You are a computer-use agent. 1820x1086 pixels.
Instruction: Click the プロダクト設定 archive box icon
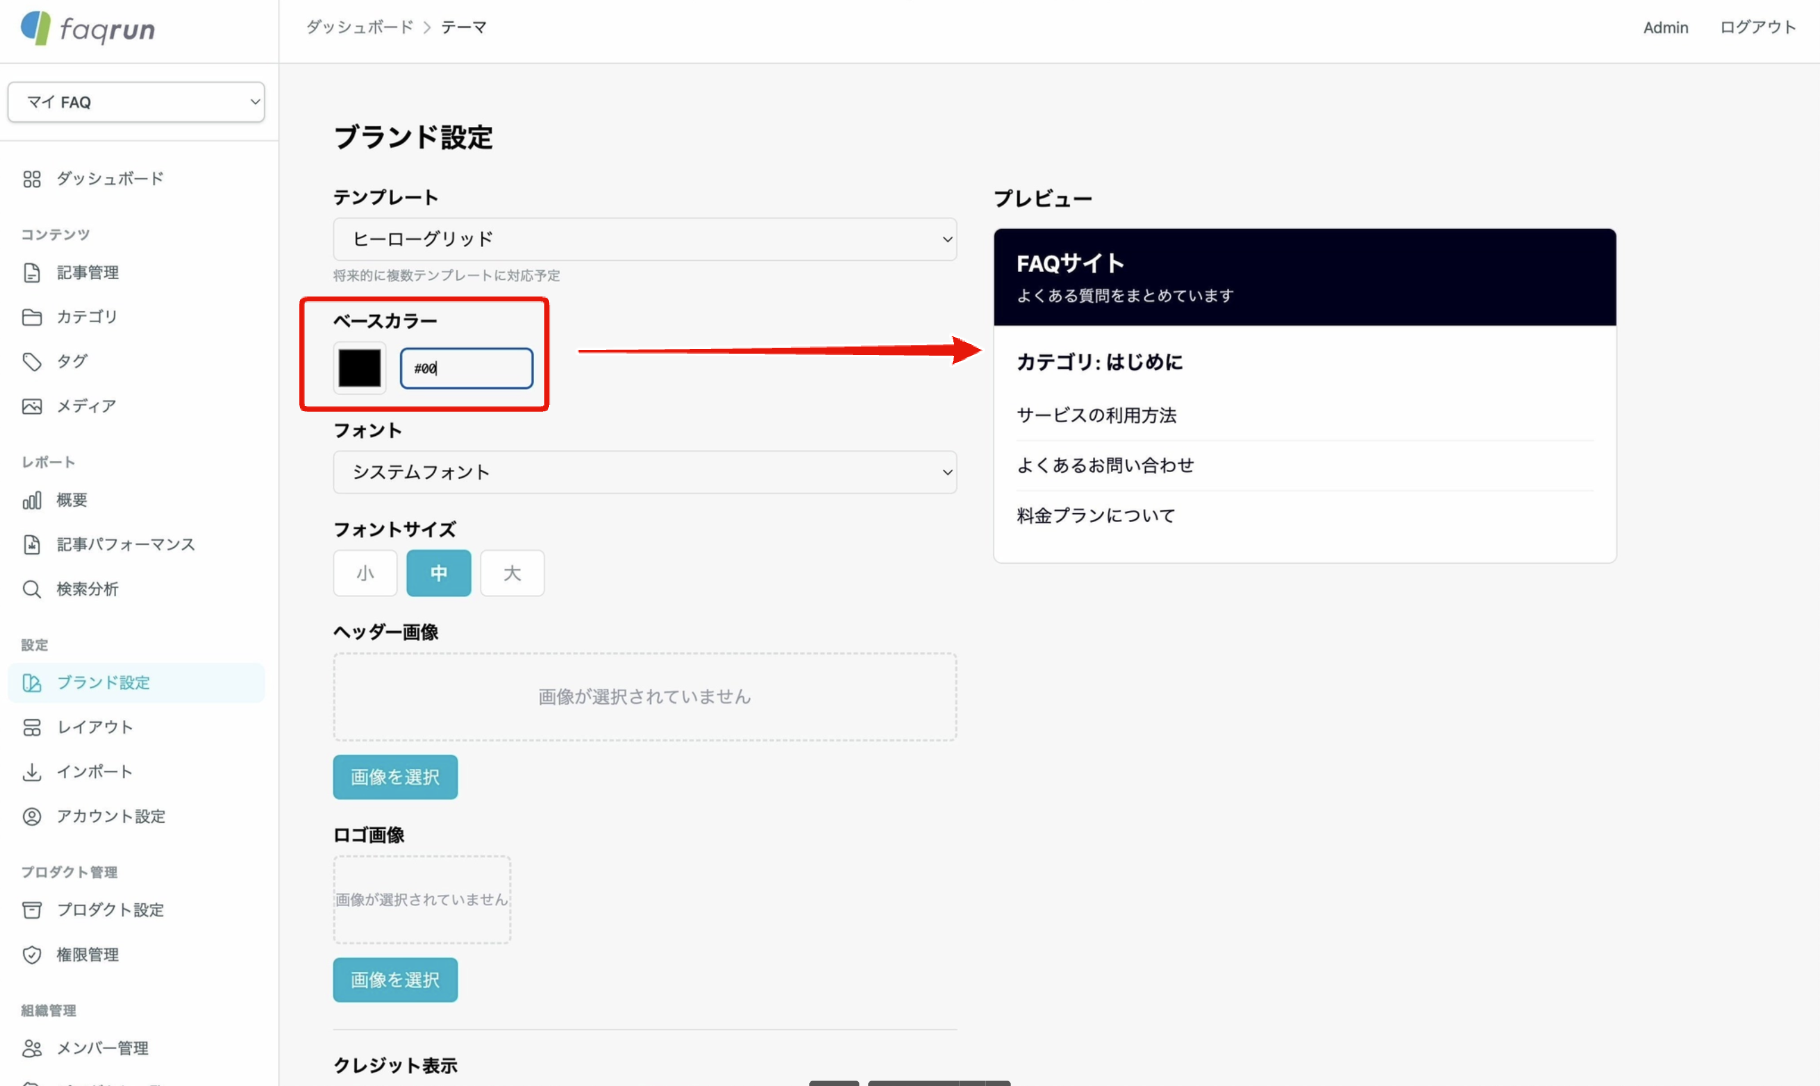pos(32,910)
